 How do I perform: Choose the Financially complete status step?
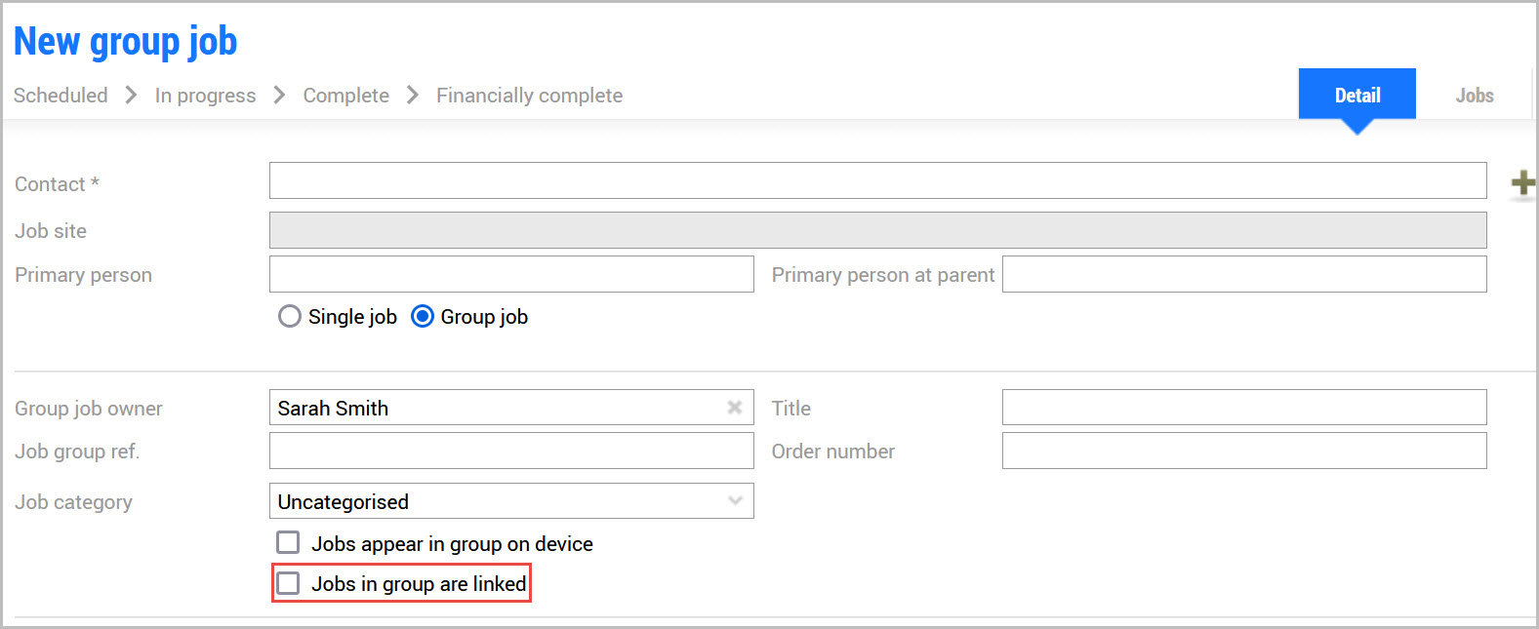point(529,96)
